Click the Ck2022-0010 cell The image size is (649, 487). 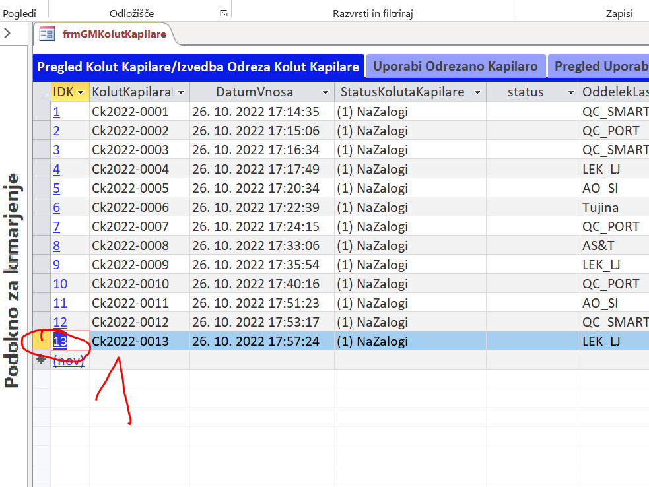(139, 284)
